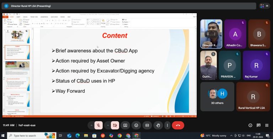Open Task View on taskbar

[x=60, y=135]
